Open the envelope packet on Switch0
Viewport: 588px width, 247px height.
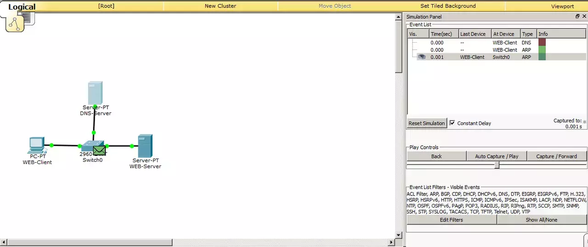coord(99,150)
